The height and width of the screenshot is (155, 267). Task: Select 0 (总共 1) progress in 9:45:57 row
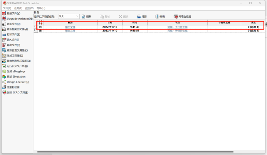click(254, 31)
